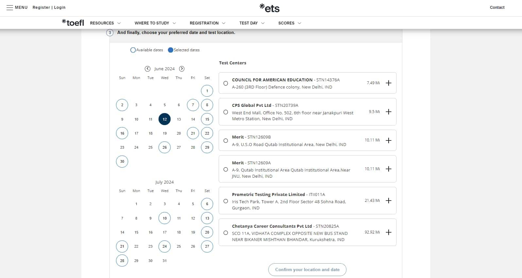The width and height of the screenshot is (522, 278).
Task: Click selected date June 12
Action: pyautogui.click(x=165, y=119)
